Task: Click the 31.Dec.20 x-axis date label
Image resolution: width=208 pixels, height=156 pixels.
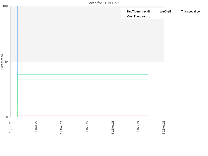Action: (x=36, y=127)
